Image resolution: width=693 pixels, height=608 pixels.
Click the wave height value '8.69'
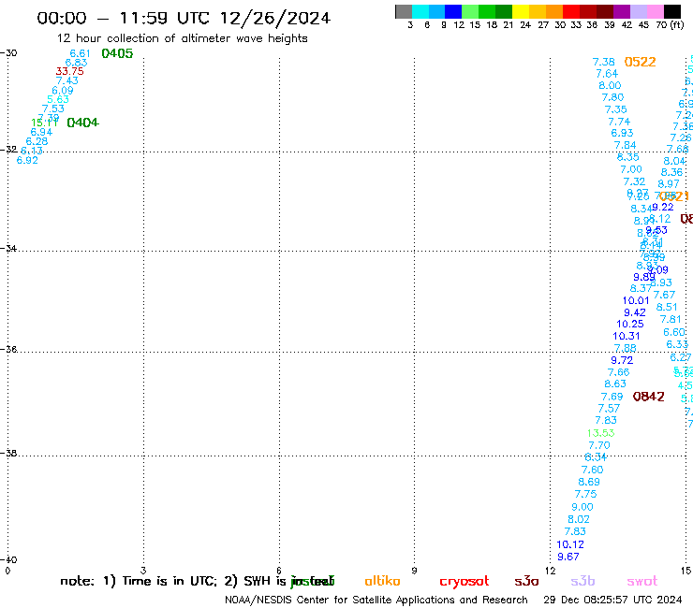pyautogui.click(x=589, y=482)
